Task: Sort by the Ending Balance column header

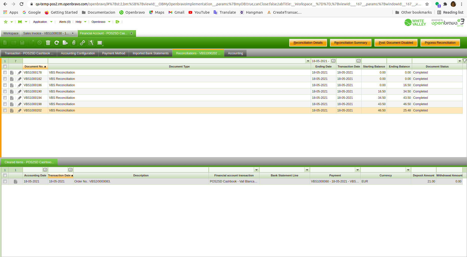Action: 399,66
